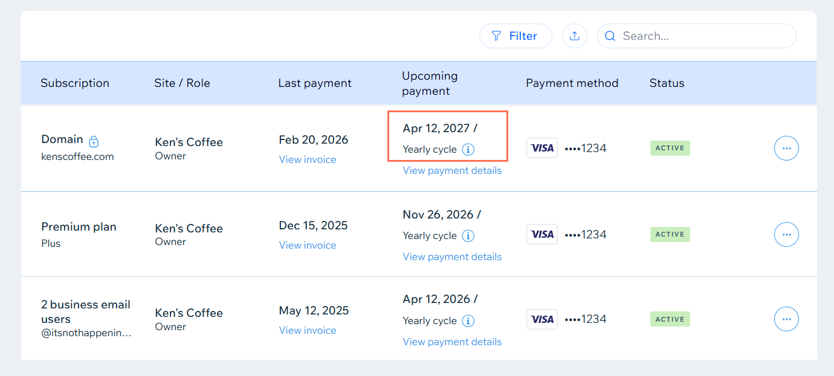The image size is (834, 376).
Task: Click the info icon for Premium plan yearly cycle
Action: (468, 235)
